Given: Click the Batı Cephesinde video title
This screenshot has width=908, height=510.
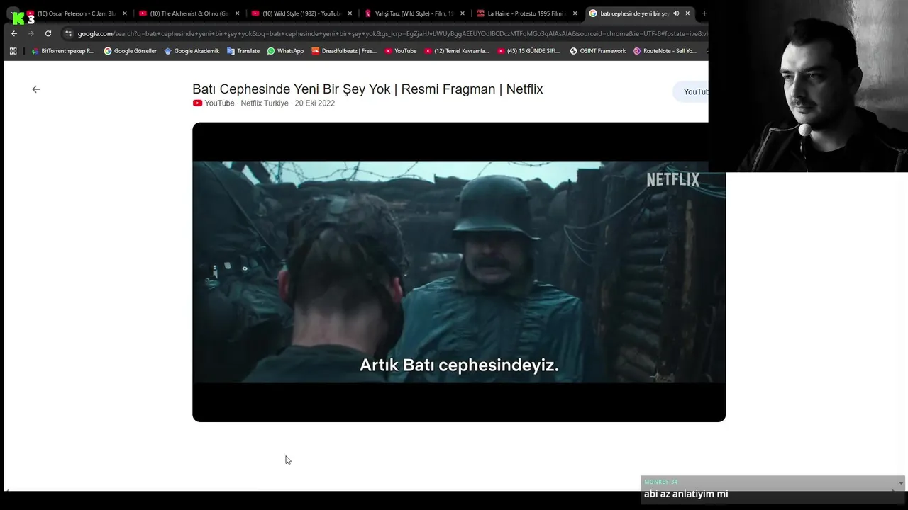Looking at the screenshot, I should (x=367, y=89).
